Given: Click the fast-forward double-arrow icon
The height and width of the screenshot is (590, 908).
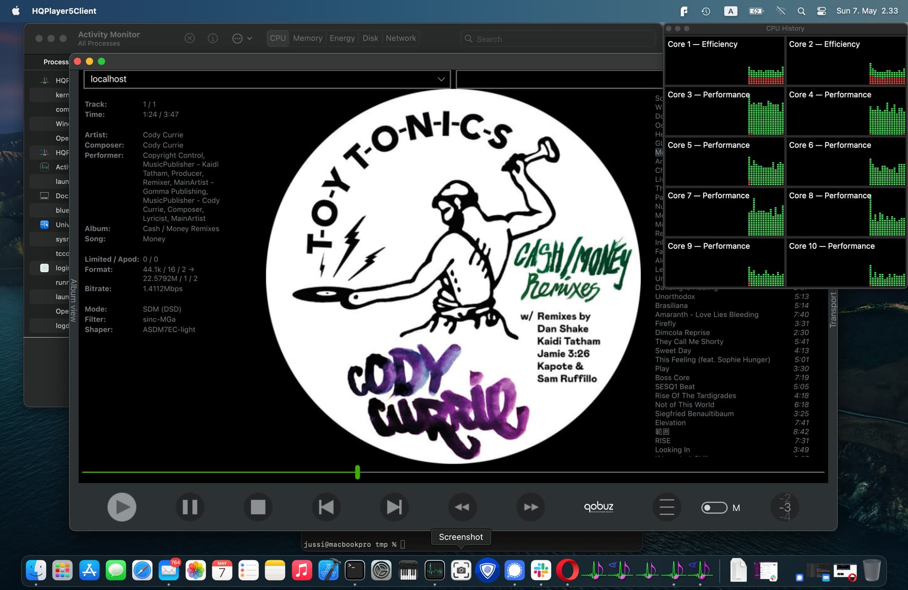Looking at the screenshot, I should [x=531, y=507].
